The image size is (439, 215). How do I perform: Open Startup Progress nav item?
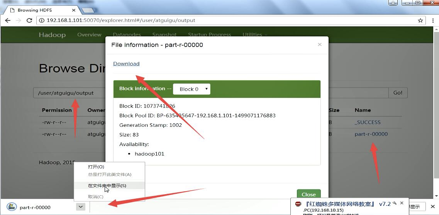[x=209, y=35]
